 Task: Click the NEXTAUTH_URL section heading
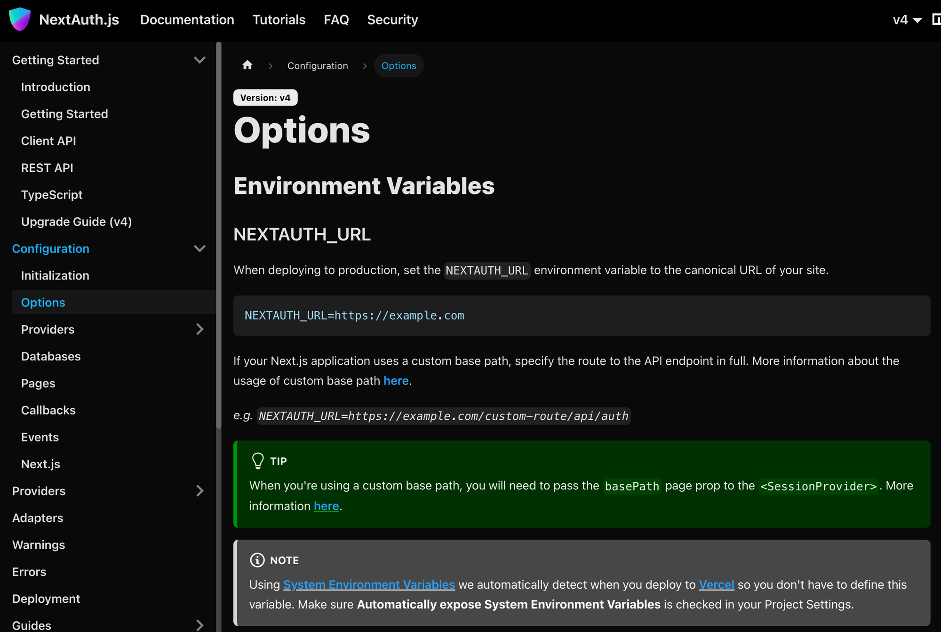coord(302,234)
